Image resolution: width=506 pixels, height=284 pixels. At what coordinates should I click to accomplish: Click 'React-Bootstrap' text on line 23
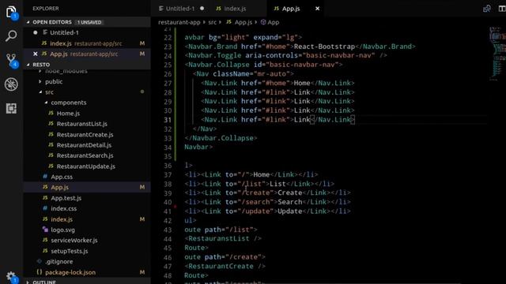324,47
